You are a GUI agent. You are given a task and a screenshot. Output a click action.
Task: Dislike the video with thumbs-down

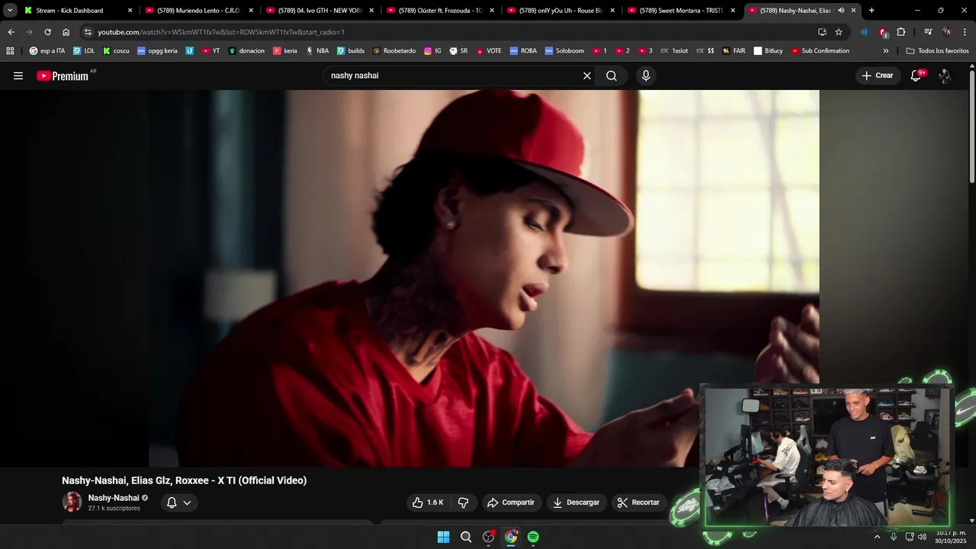(x=463, y=502)
